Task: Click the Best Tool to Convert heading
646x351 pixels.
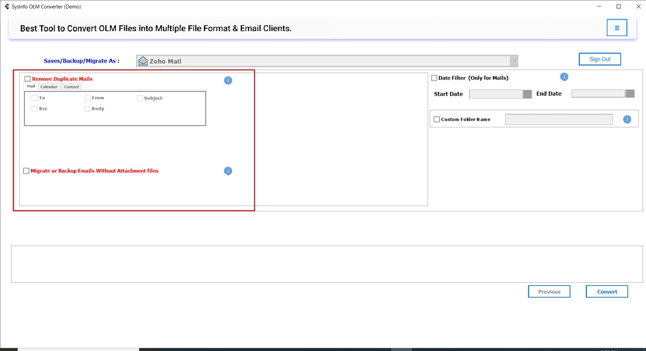Action: pyautogui.click(x=156, y=28)
